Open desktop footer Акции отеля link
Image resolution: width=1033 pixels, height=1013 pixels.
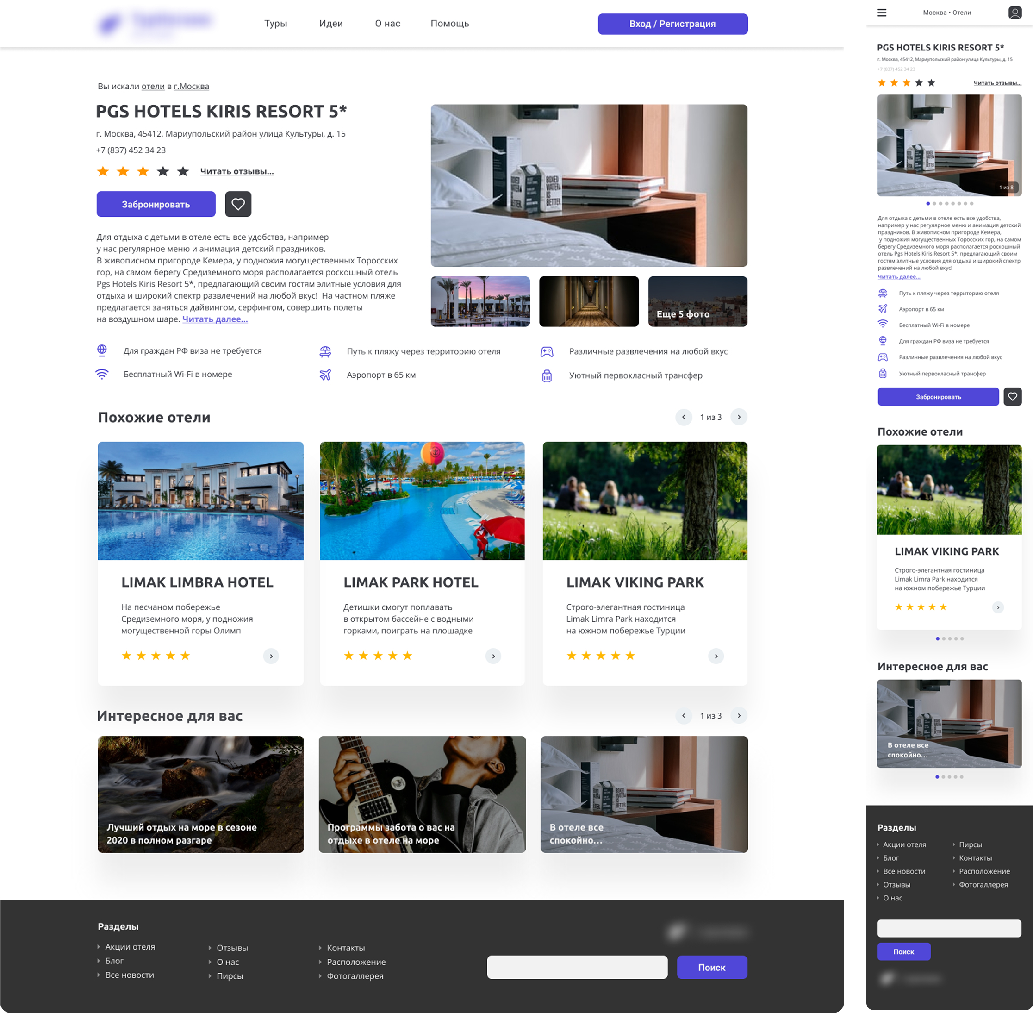click(130, 946)
